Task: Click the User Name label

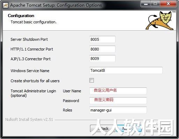Action: [x=72, y=91]
